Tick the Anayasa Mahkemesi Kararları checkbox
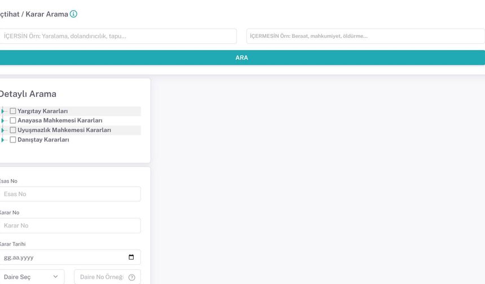The image size is (485, 284). (13, 121)
